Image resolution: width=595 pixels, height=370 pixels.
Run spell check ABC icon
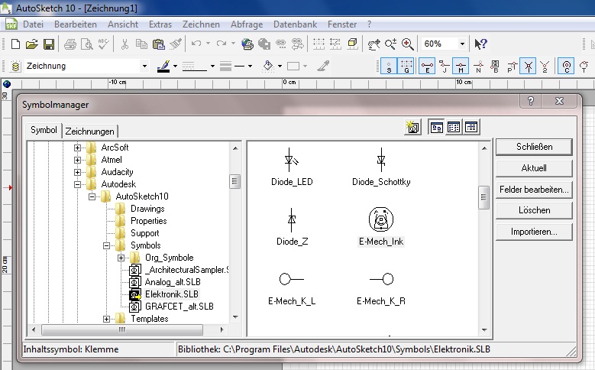(x=104, y=44)
